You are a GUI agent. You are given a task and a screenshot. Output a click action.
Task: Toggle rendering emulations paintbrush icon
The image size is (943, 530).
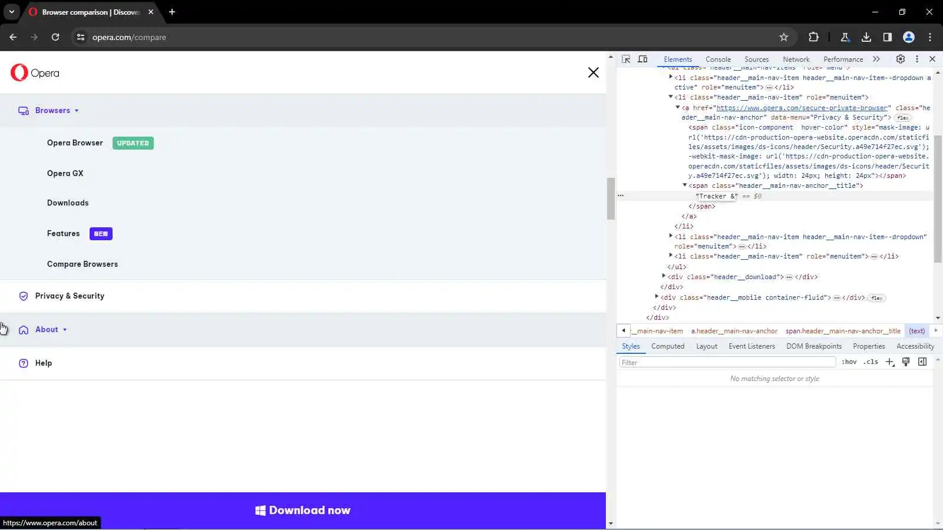tap(906, 362)
